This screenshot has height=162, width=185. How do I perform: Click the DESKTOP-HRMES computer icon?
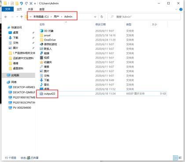10,87
